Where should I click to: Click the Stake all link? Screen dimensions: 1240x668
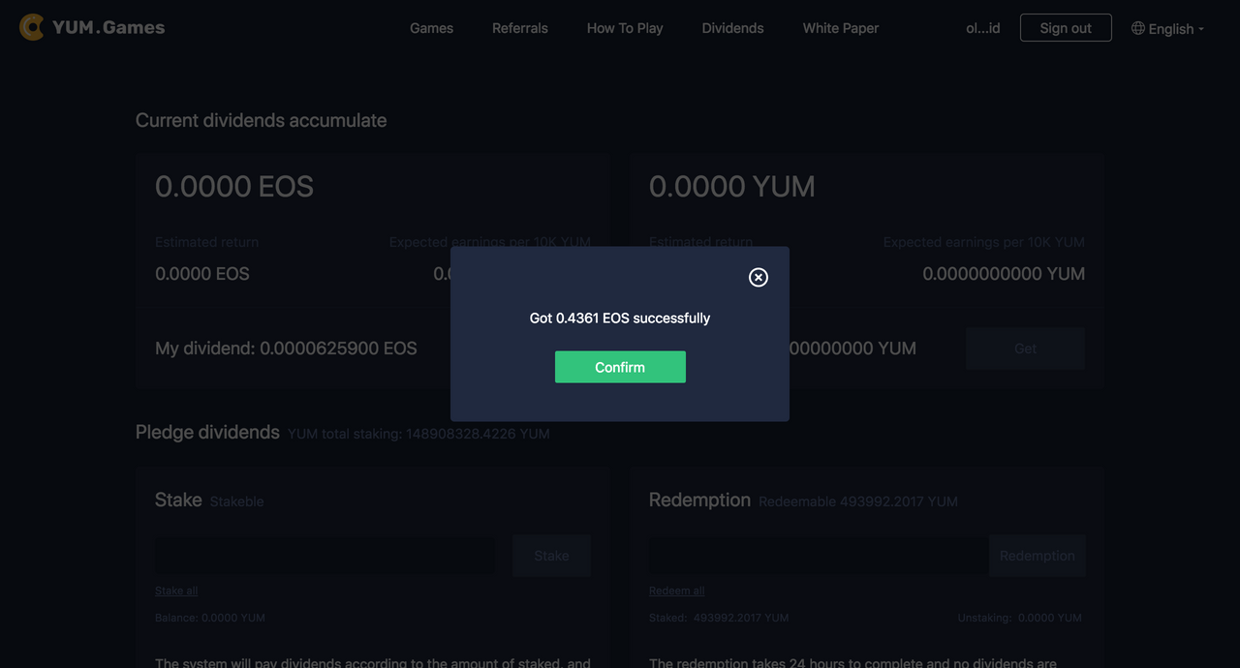[x=176, y=591]
